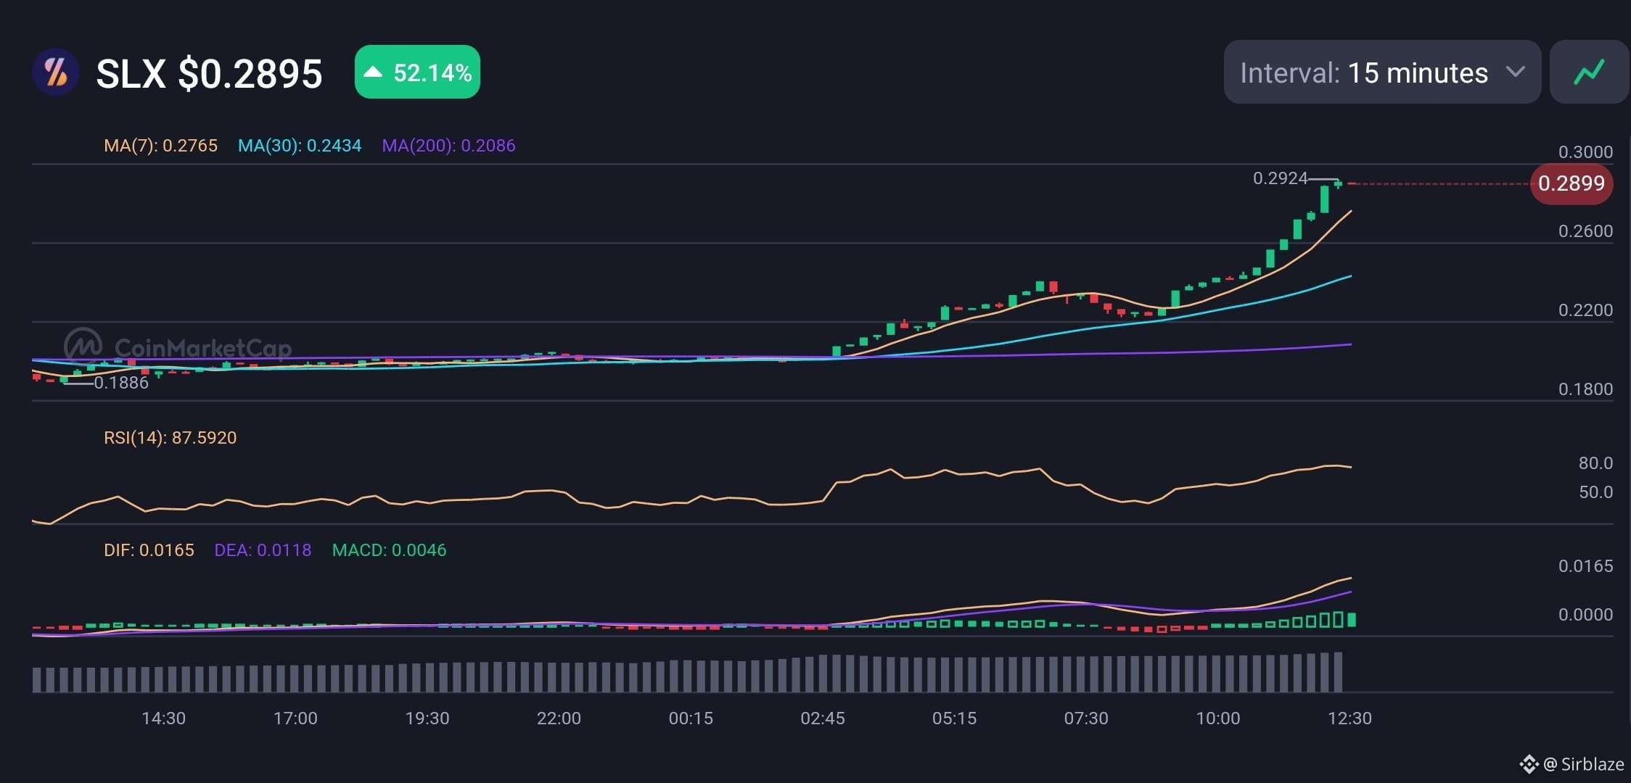1631x783 pixels.
Task: Click the 10:00 time axis label
Action: (1218, 718)
